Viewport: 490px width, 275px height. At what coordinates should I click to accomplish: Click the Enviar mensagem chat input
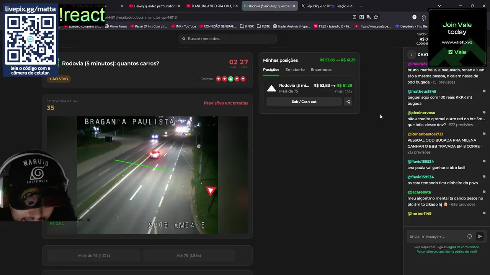[x=436, y=236]
